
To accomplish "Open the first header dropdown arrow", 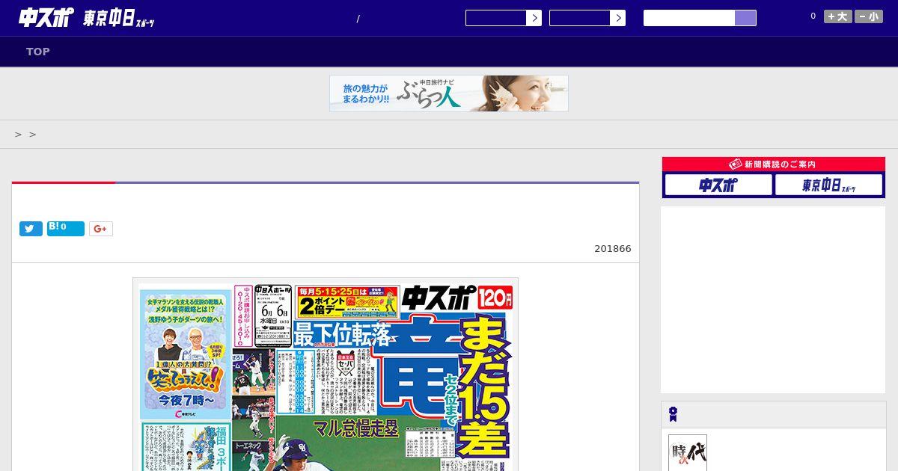I will pyautogui.click(x=534, y=18).
